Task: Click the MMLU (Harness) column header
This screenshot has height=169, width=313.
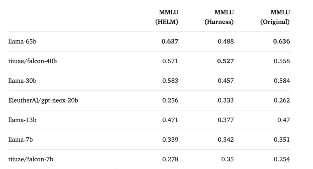Action: [x=219, y=17]
